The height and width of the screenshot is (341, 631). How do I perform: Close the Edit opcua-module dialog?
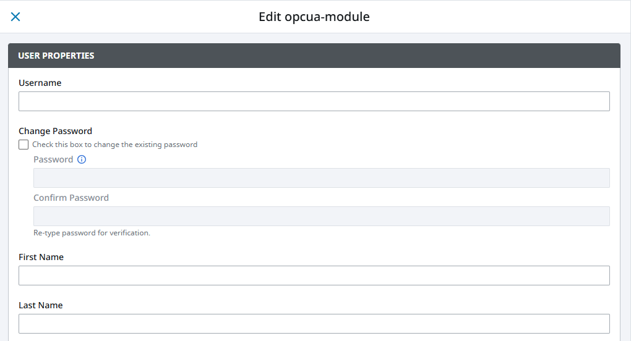pyautogui.click(x=15, y=17)
